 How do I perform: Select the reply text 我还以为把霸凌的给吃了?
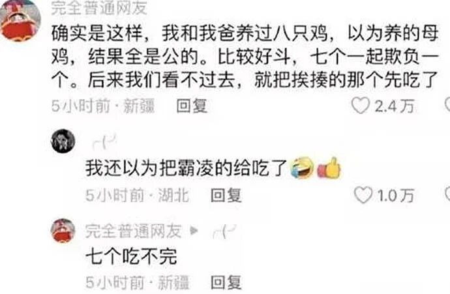[187, 168]
